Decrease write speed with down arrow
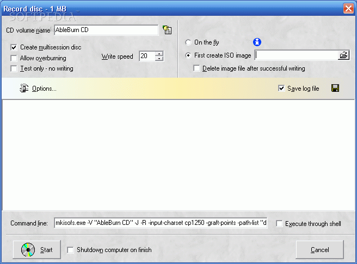The width and height of the screenshot is (357, 264). [159, 59]
